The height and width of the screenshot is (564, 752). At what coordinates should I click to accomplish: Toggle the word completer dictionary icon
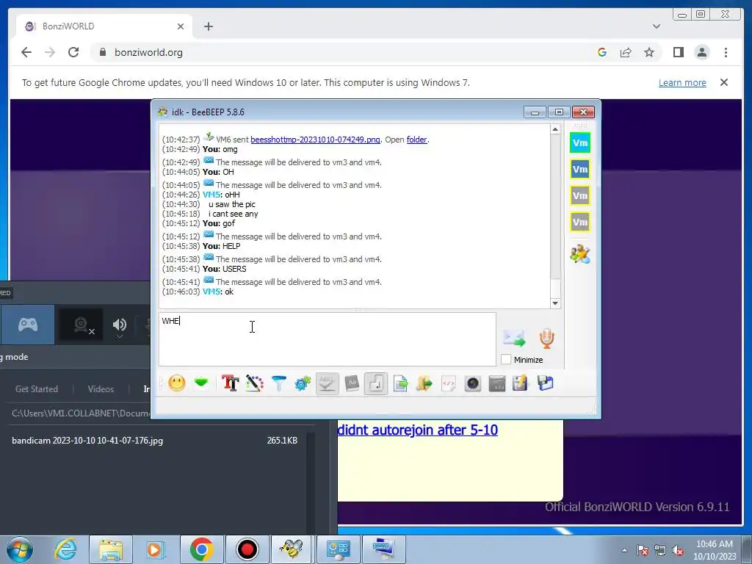click(352, 383)
